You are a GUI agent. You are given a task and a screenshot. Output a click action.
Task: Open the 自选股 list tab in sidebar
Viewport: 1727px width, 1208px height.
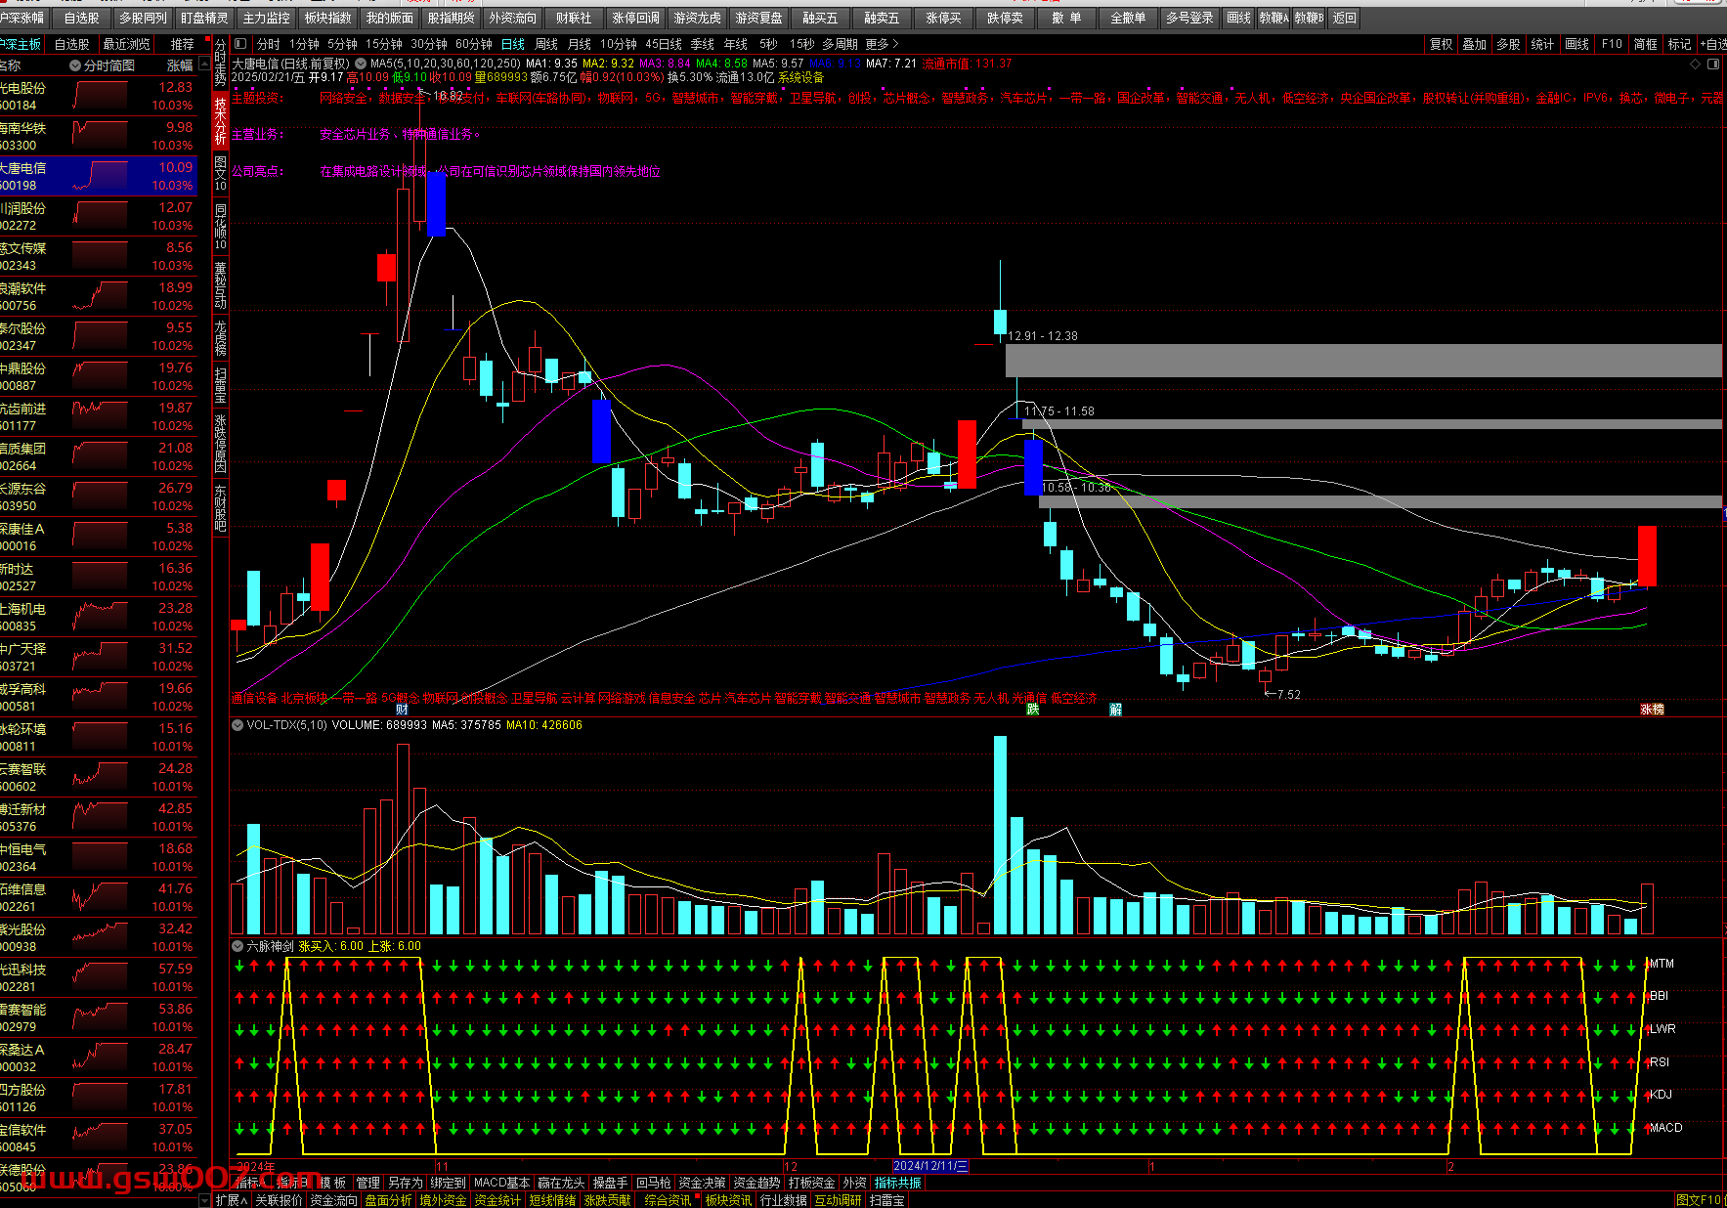(x=71, y=44)
